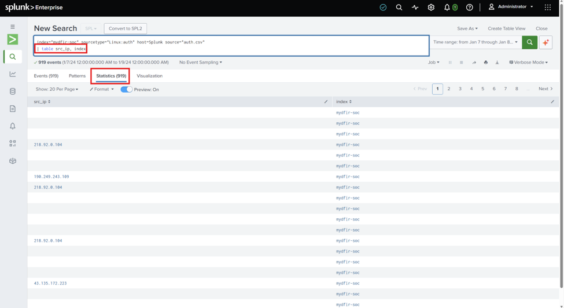Go to results page 5
The height and width of the screenshot is (308, 564).
[482, 89]
